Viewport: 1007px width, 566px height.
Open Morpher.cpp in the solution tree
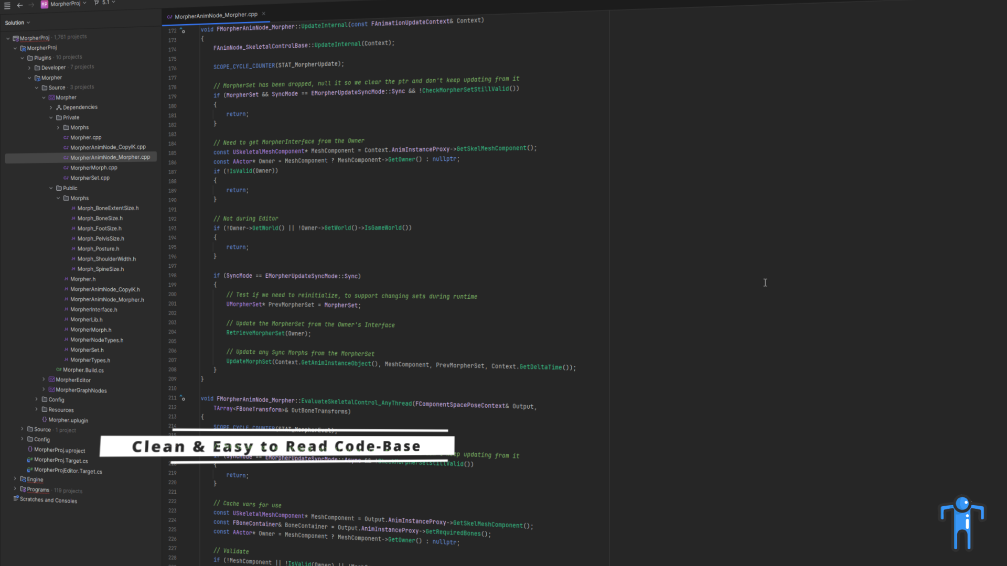(85, 137)
